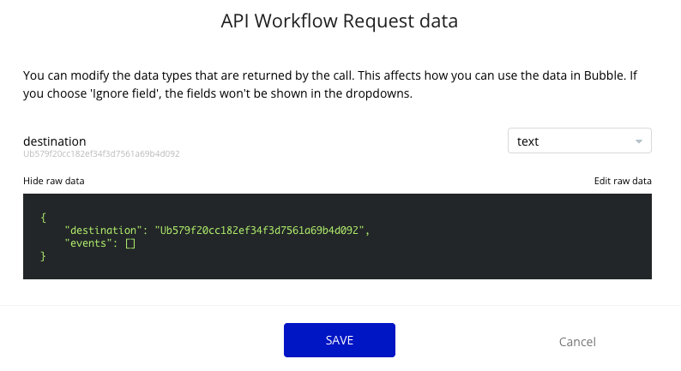
Task: Open the destination data type dropdown
Action: (x=580, y=141)
